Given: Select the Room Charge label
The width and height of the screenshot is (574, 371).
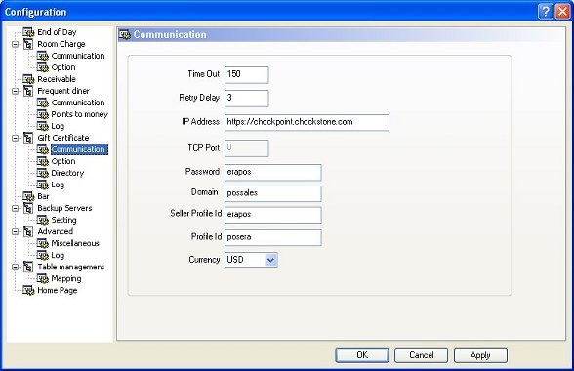Looking at the screenshot, I should point(61,44).
